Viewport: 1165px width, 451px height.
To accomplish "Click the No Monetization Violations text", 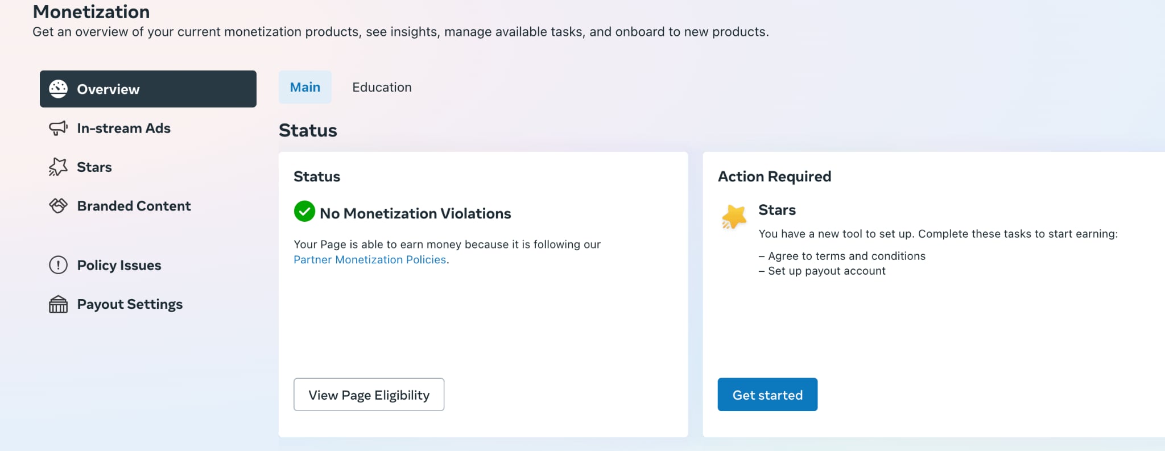I will coord(415,213).
